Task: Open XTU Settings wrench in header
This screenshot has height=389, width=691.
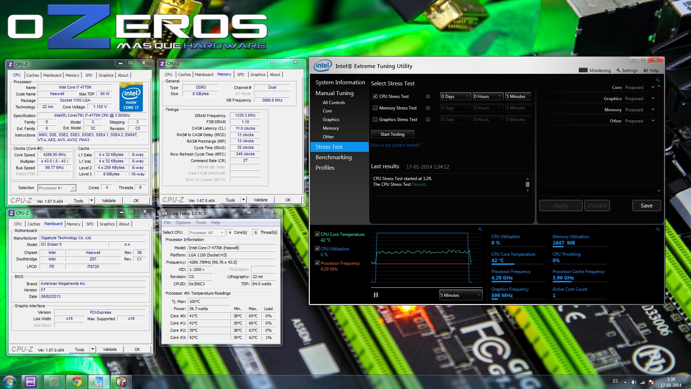Action: click(627, 71)
